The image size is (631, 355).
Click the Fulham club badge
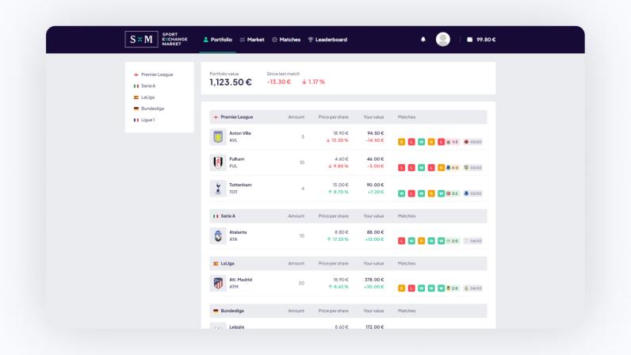218,162
